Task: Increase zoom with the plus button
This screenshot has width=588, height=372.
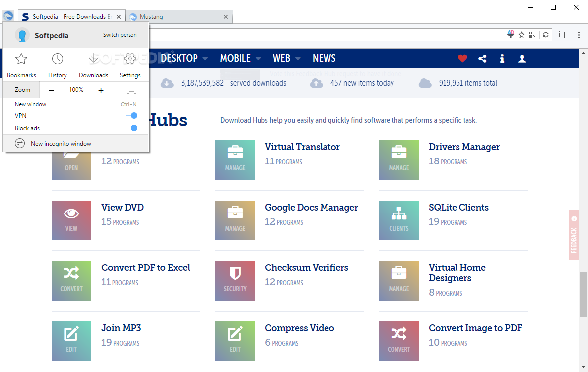Action: pos(101,90)
